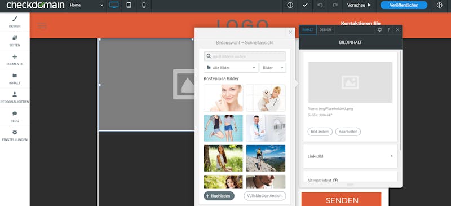The height and width of the screenshot is (206, 451).
Task: Click the checkmark save icon
Action: coord(305,5)
